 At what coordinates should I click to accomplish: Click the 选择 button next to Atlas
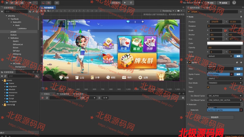[x=238, y=69]
